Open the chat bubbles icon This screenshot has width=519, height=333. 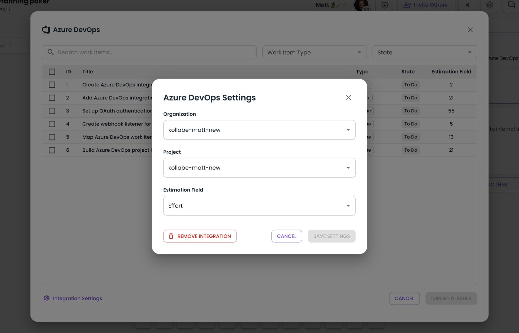coord(511,5)
